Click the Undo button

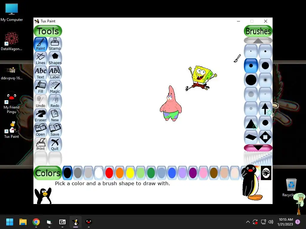[41, 101]
